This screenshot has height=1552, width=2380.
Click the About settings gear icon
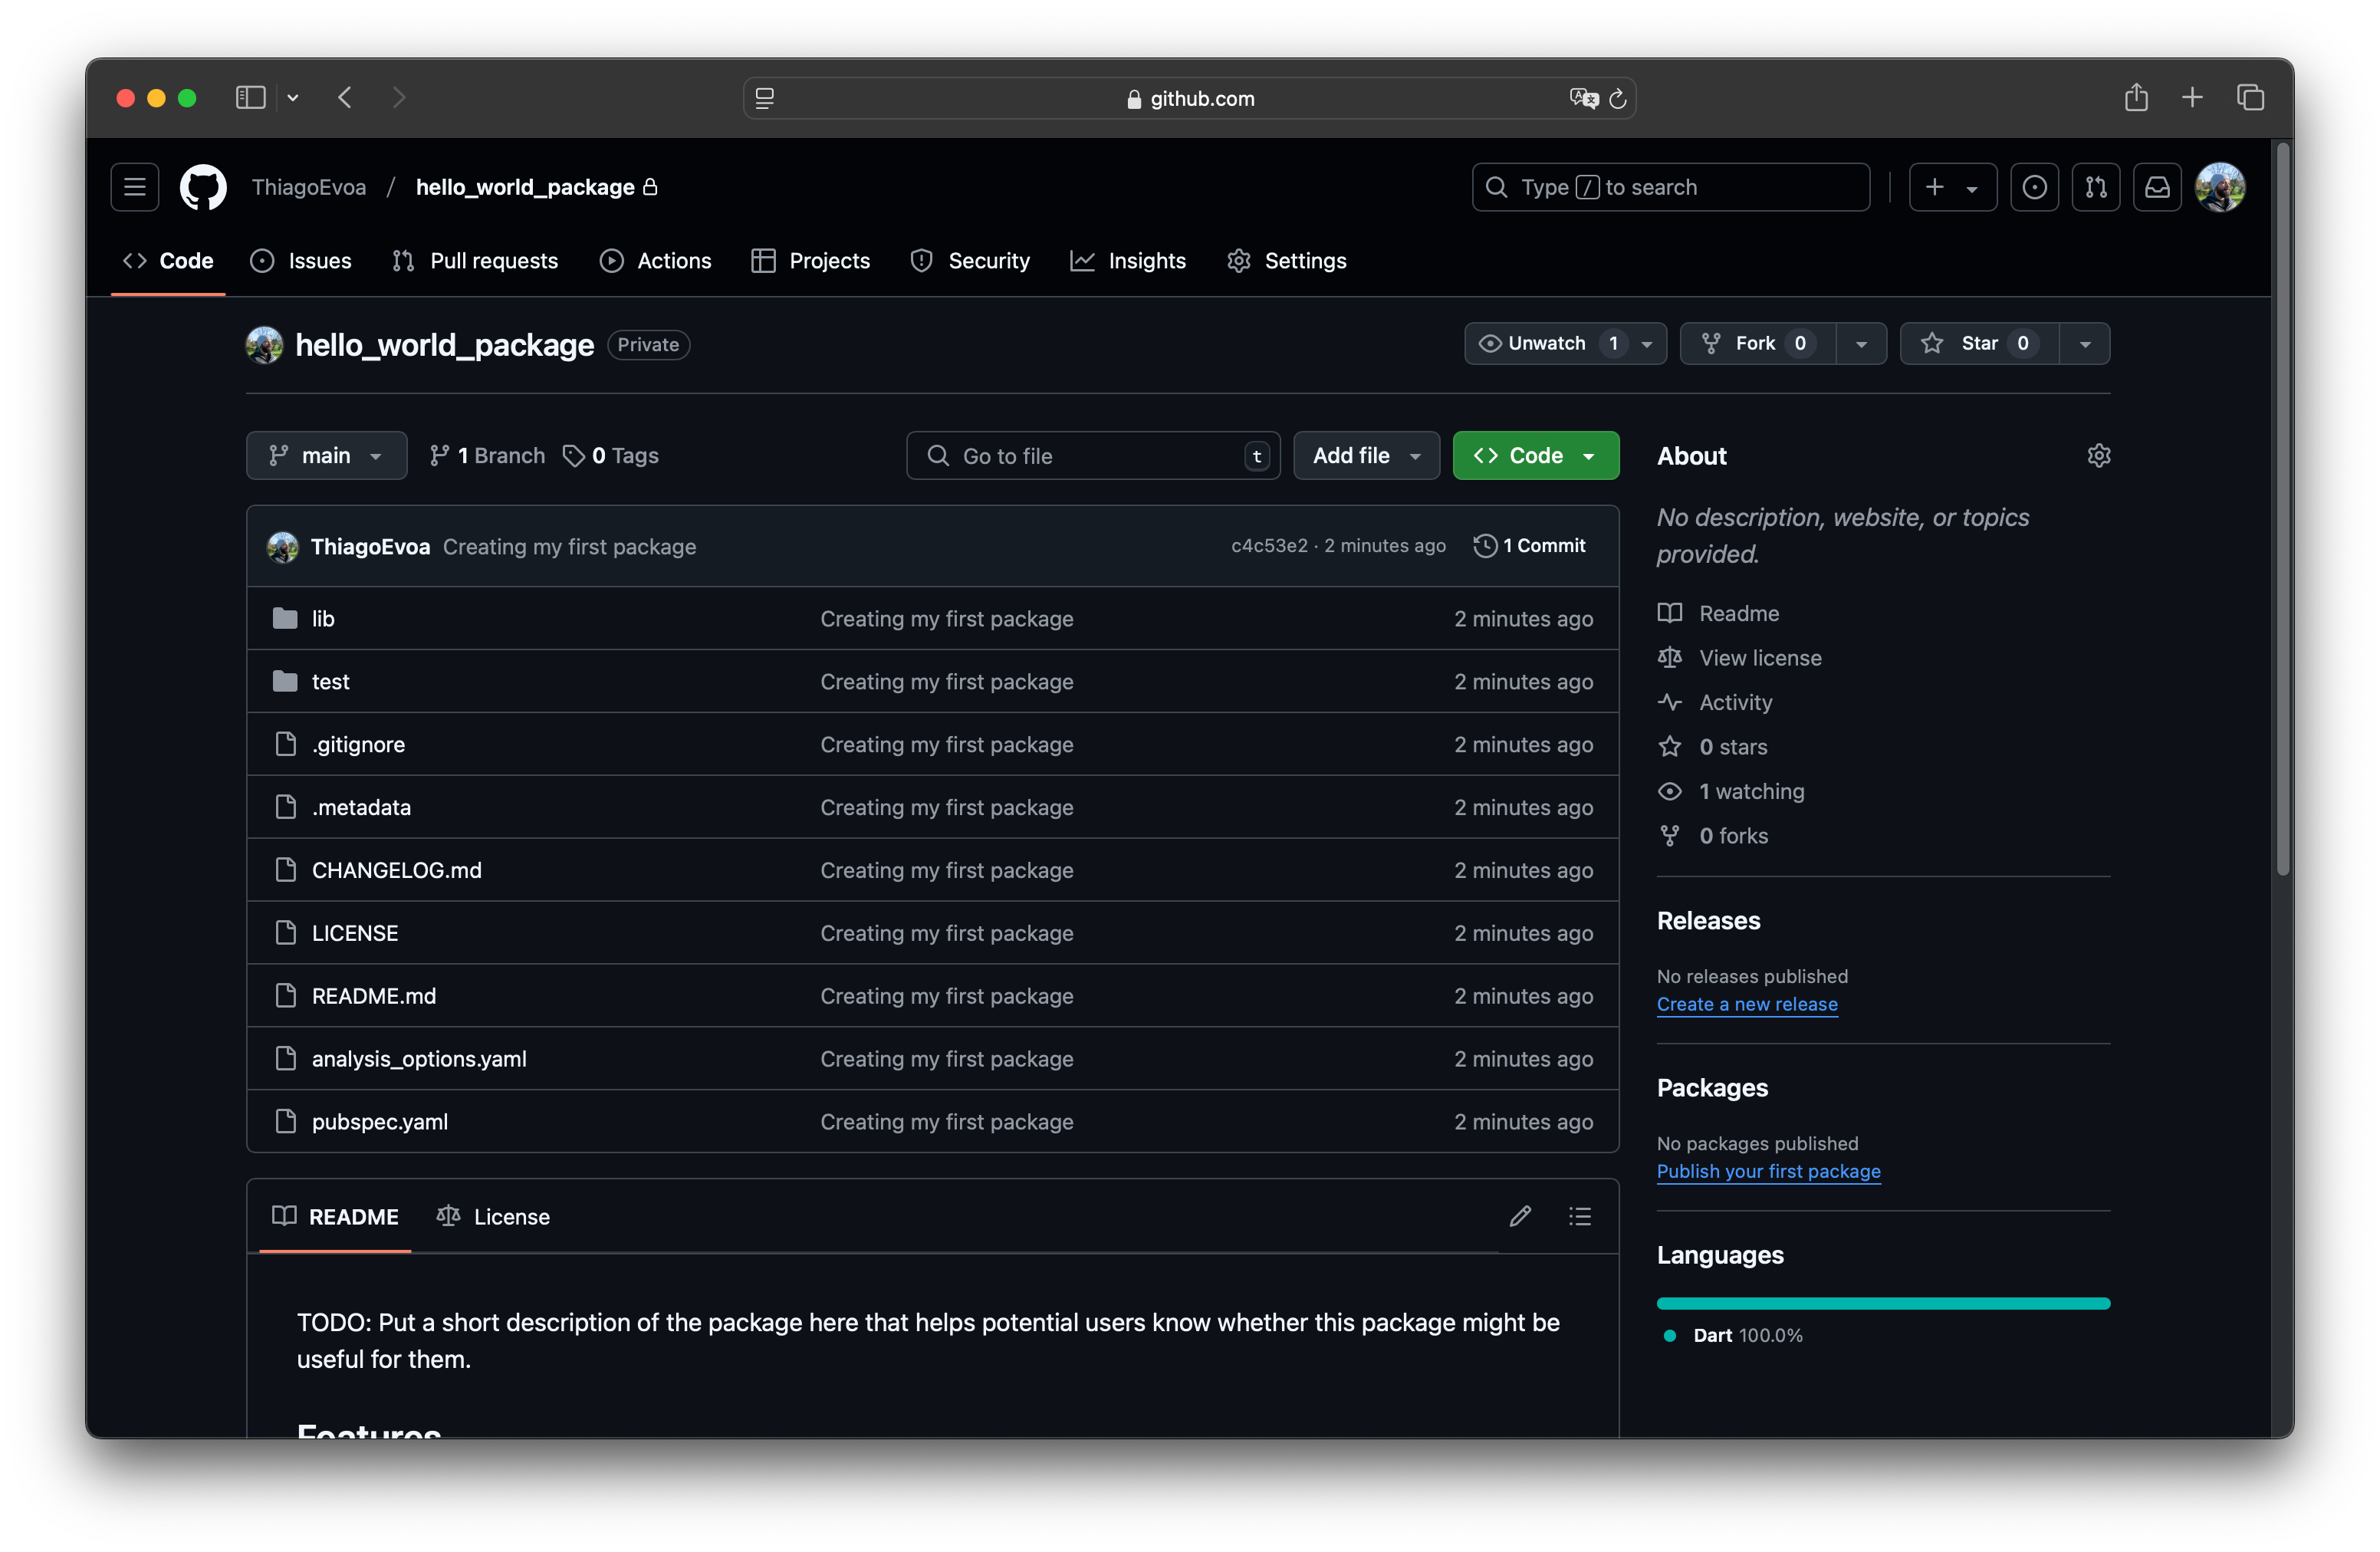(x=2098, y=456)
